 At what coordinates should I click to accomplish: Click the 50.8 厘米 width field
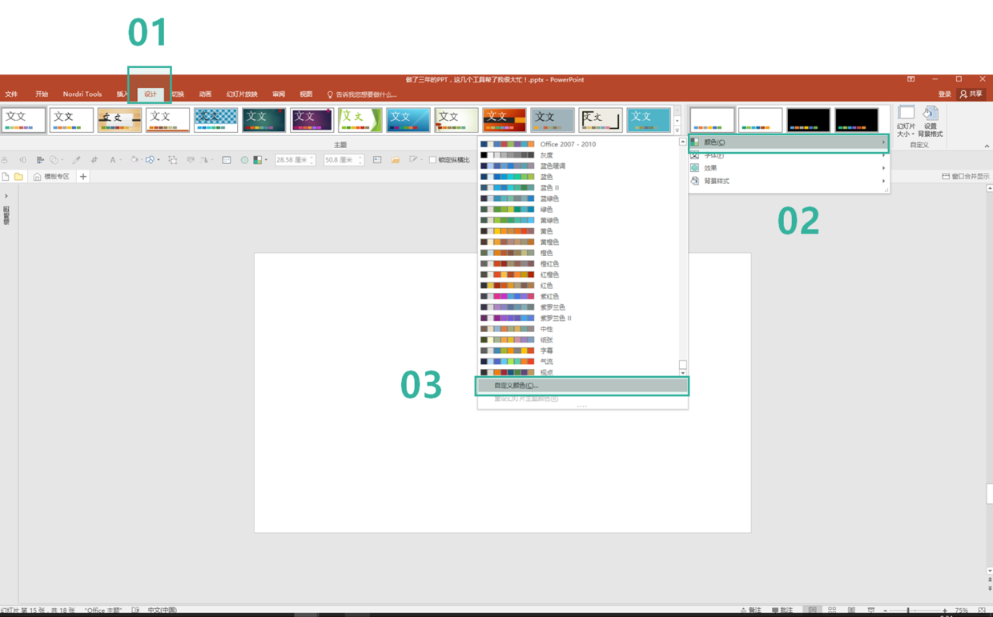343,160
